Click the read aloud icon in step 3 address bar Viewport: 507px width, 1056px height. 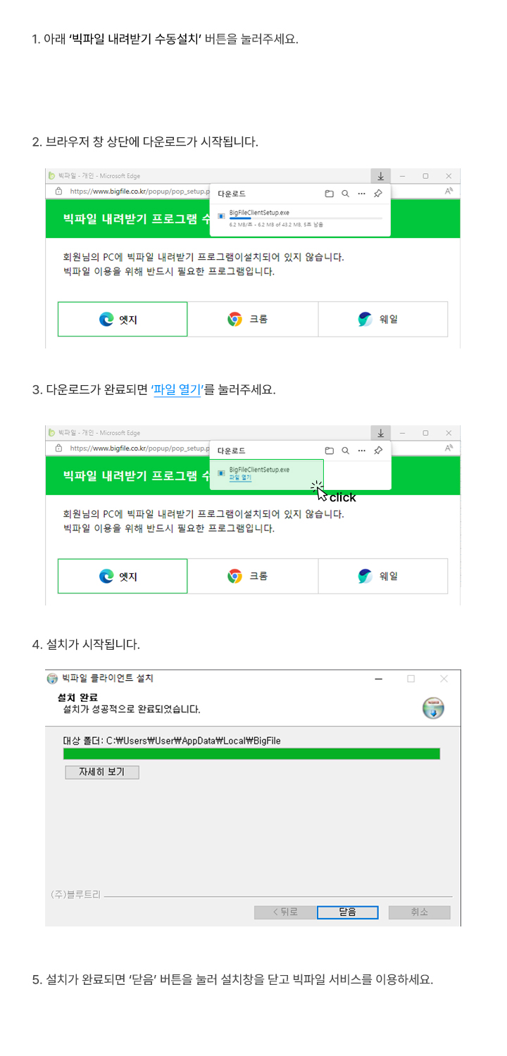(449, 448)
